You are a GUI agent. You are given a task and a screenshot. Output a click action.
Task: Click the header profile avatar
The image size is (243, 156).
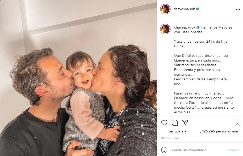coord(165,9)
